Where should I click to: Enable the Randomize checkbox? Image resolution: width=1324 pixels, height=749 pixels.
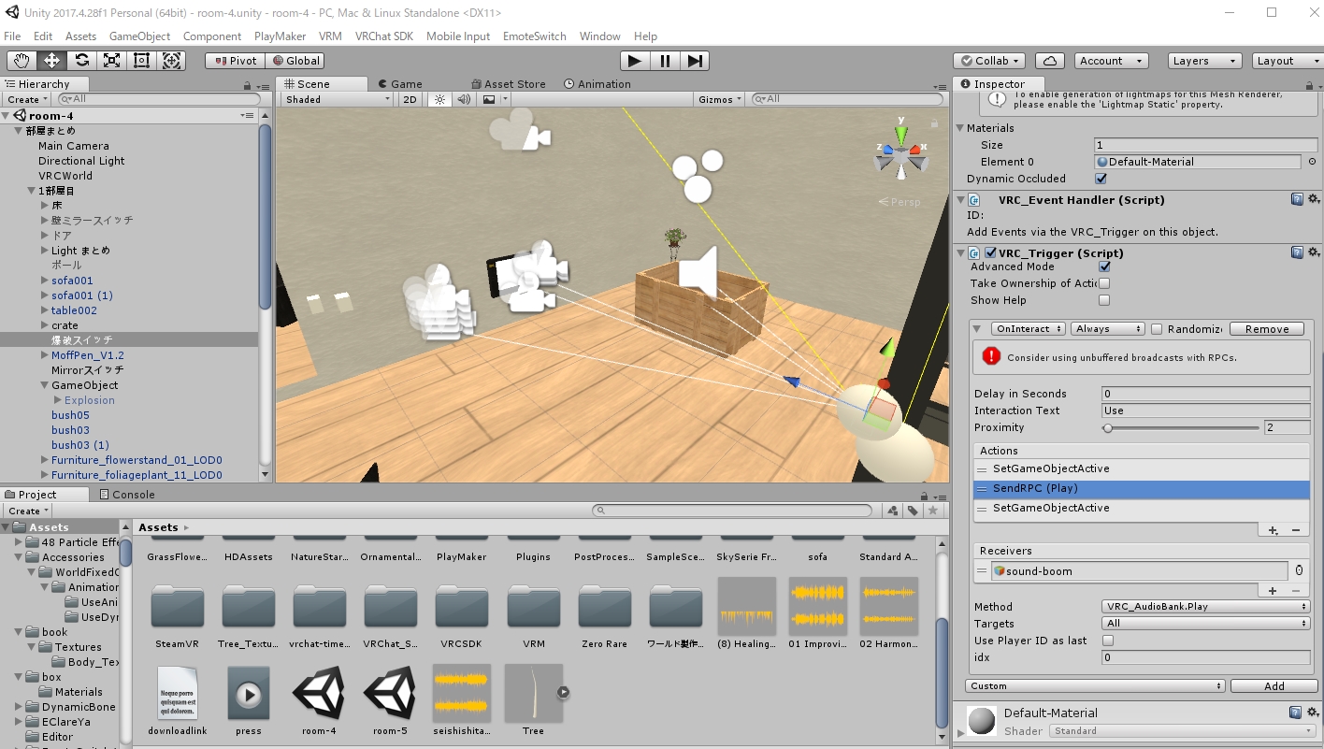click(1157, 329)
